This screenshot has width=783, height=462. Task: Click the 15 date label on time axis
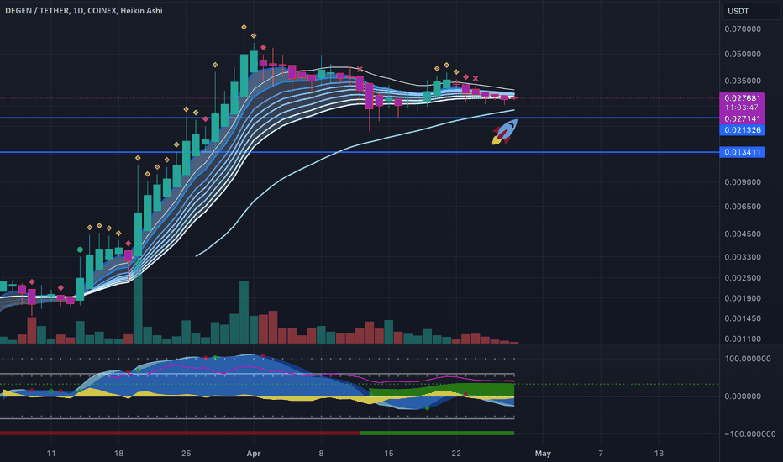pyautogui.click(x=388, y=454)
